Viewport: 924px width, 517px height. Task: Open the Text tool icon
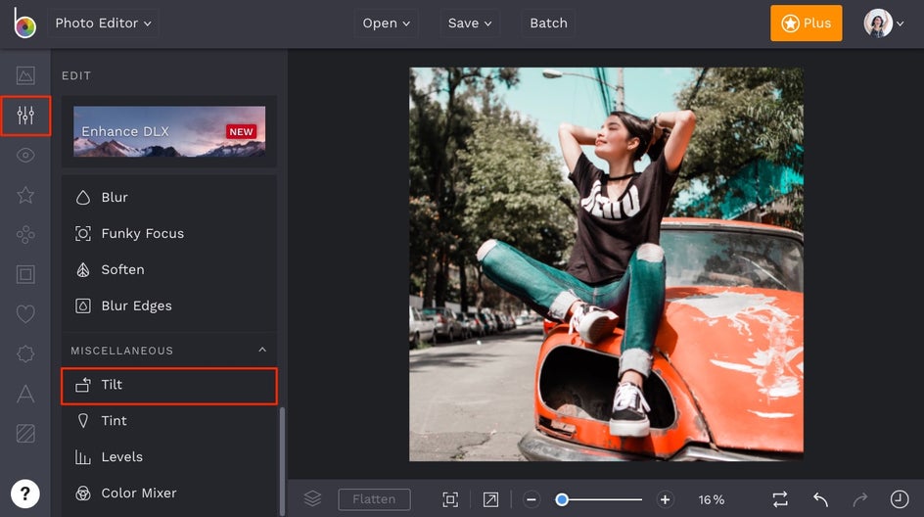click(x=25, y=394)
